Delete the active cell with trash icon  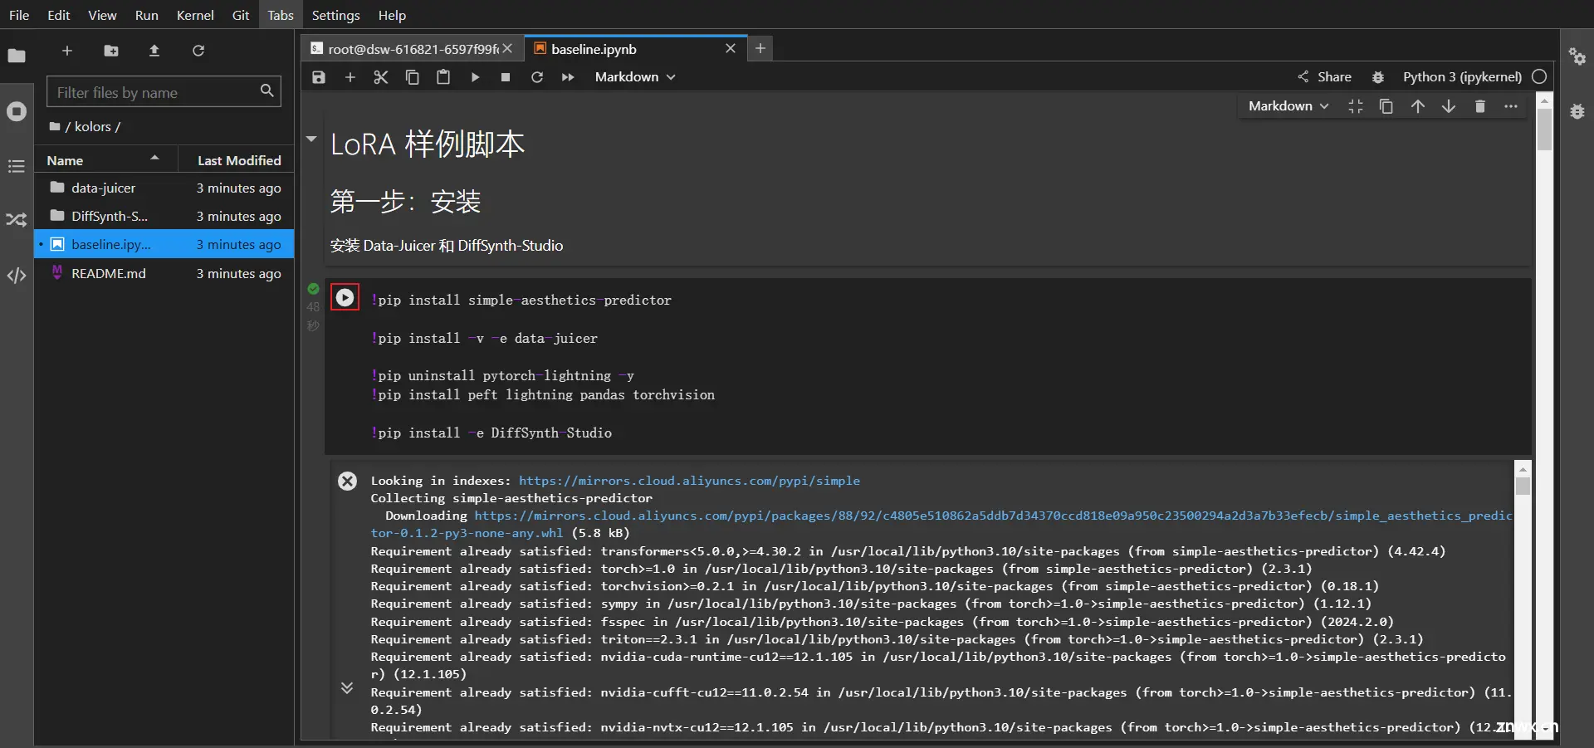click(1479, 106)
